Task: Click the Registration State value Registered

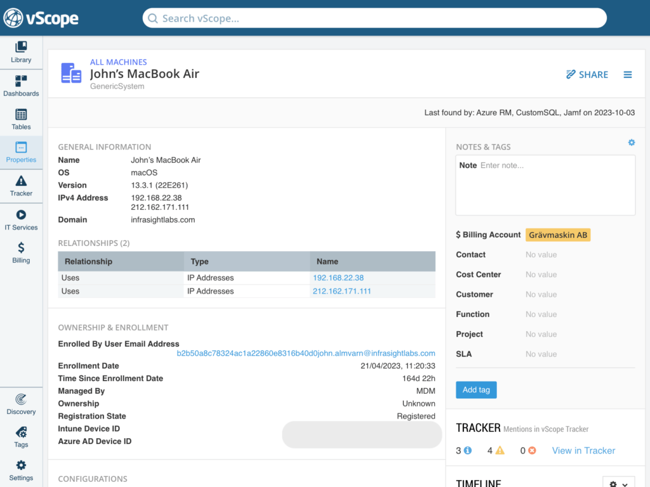Action: (416, 416)
